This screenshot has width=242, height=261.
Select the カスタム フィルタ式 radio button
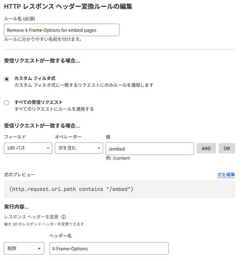(x=6, y=79)
